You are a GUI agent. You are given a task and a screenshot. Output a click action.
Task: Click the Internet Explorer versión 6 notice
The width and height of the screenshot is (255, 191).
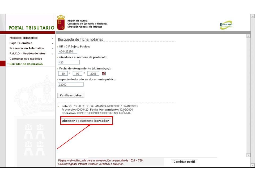tap(91, 164)
